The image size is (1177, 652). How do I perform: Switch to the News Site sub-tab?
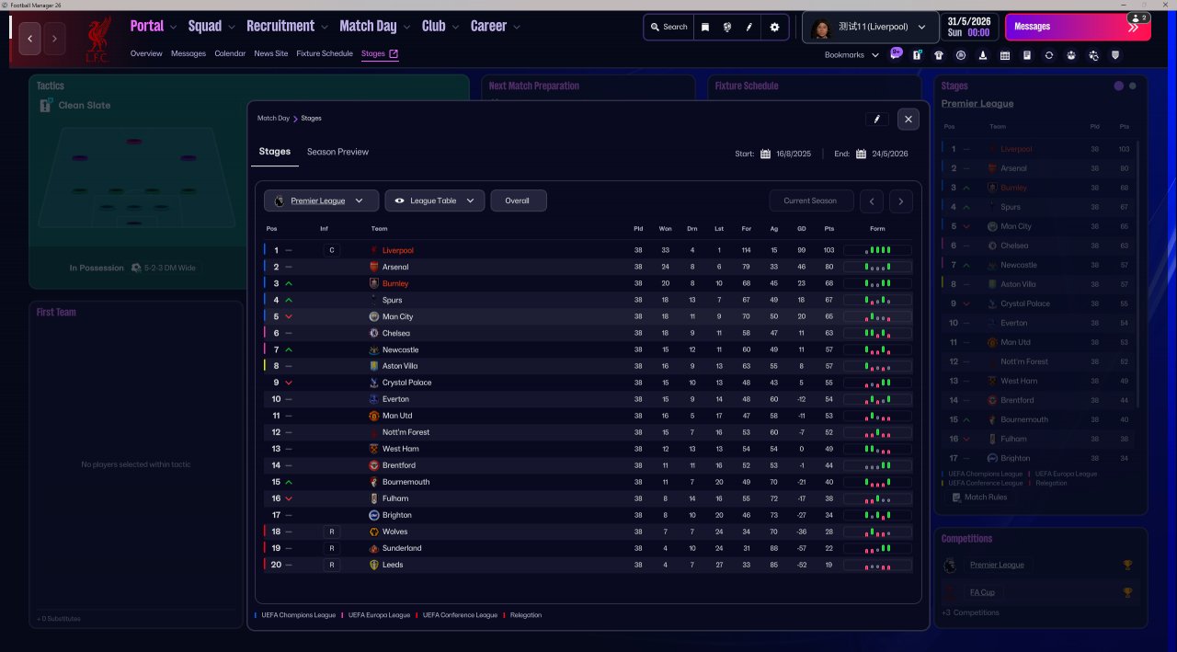coord(271,53)
